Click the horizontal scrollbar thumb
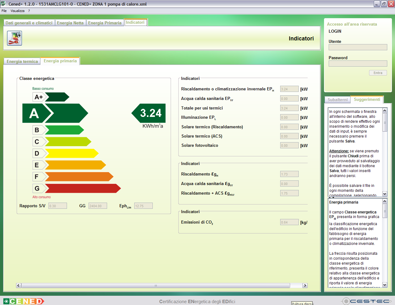This screenshot has width=395, height=305. [x=156, y=286]
